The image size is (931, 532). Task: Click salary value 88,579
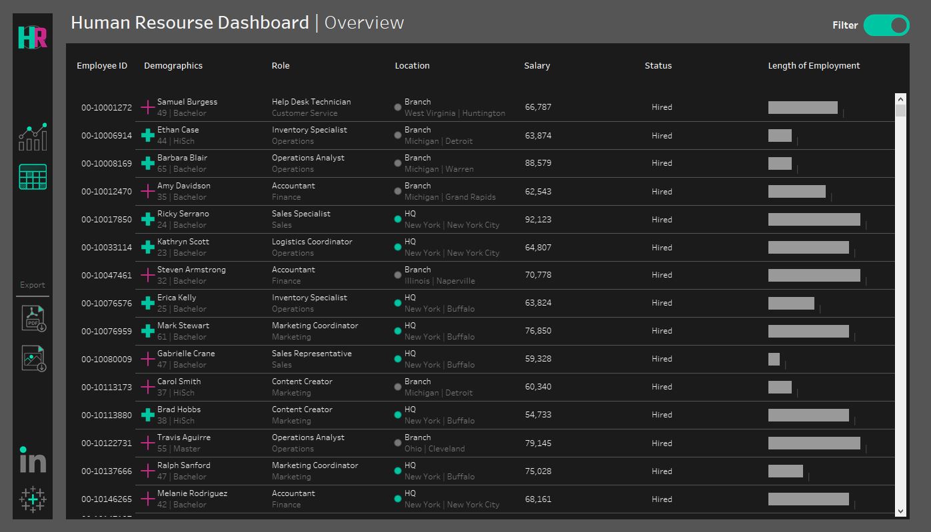click(x=538, y=162)
